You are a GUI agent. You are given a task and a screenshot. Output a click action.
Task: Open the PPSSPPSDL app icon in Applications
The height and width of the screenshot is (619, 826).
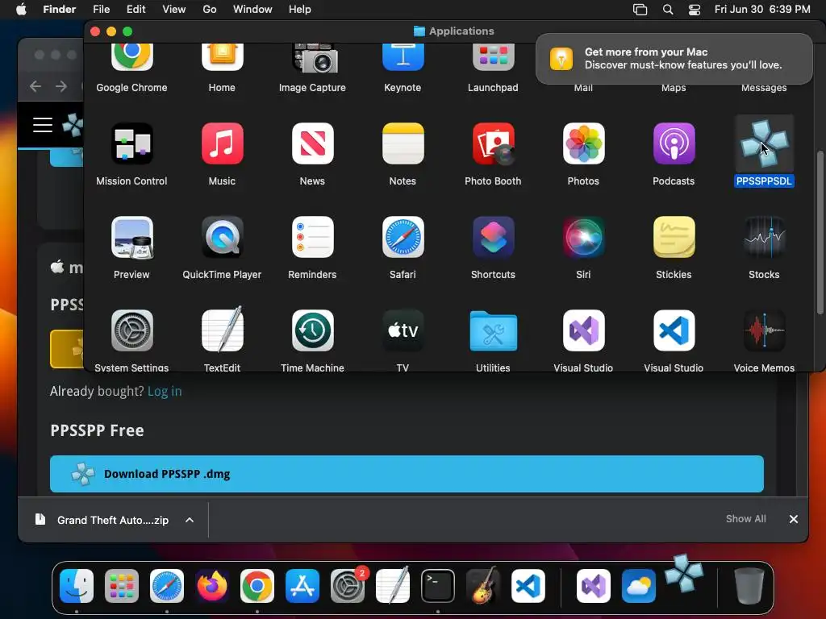pos(764,143)
